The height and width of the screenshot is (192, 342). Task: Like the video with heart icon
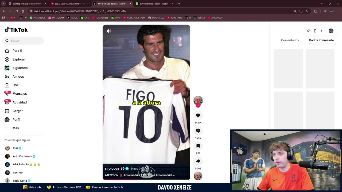(x=198, y=115)
